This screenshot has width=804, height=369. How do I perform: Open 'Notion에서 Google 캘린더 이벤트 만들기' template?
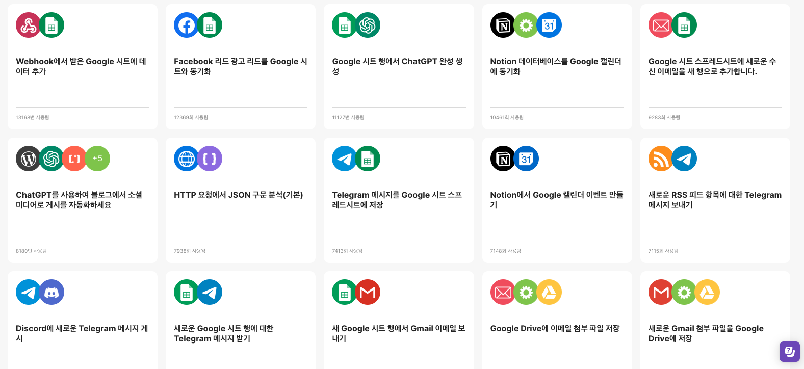coord(556,200)
